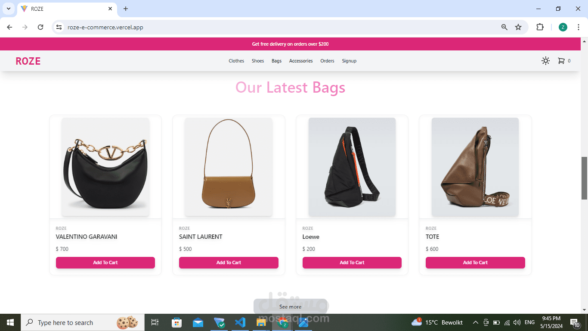Expand the tab search dropdown
This screenshot has height=331, width=588.
tap(8, 9)
